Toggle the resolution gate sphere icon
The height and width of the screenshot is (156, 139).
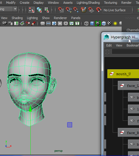(54, 23)
